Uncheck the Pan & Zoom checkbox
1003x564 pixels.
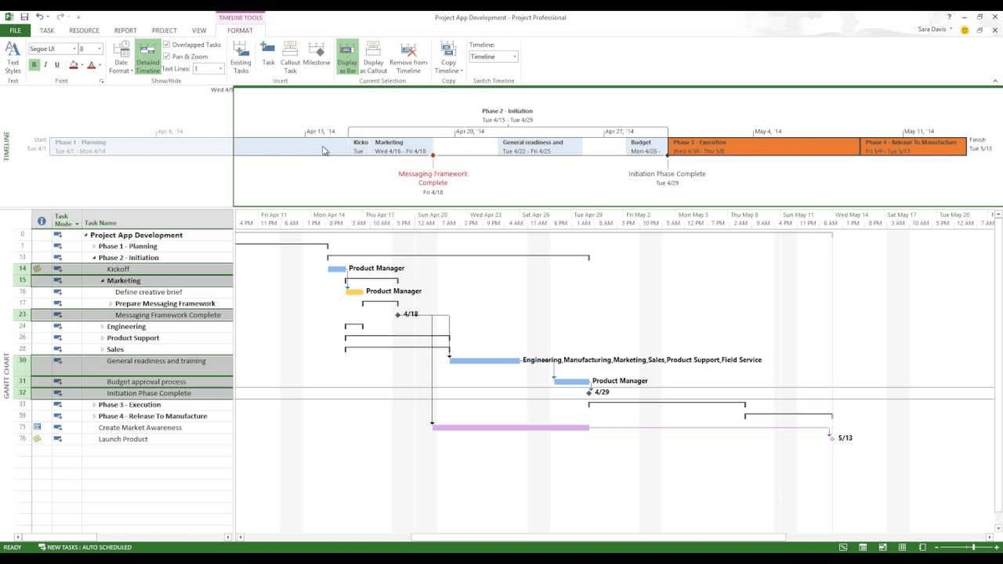(167, 57)
